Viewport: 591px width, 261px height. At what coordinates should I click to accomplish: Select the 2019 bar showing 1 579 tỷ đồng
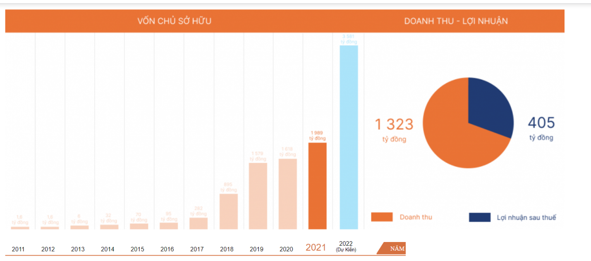pyautogui.click(x=258, y=196)
